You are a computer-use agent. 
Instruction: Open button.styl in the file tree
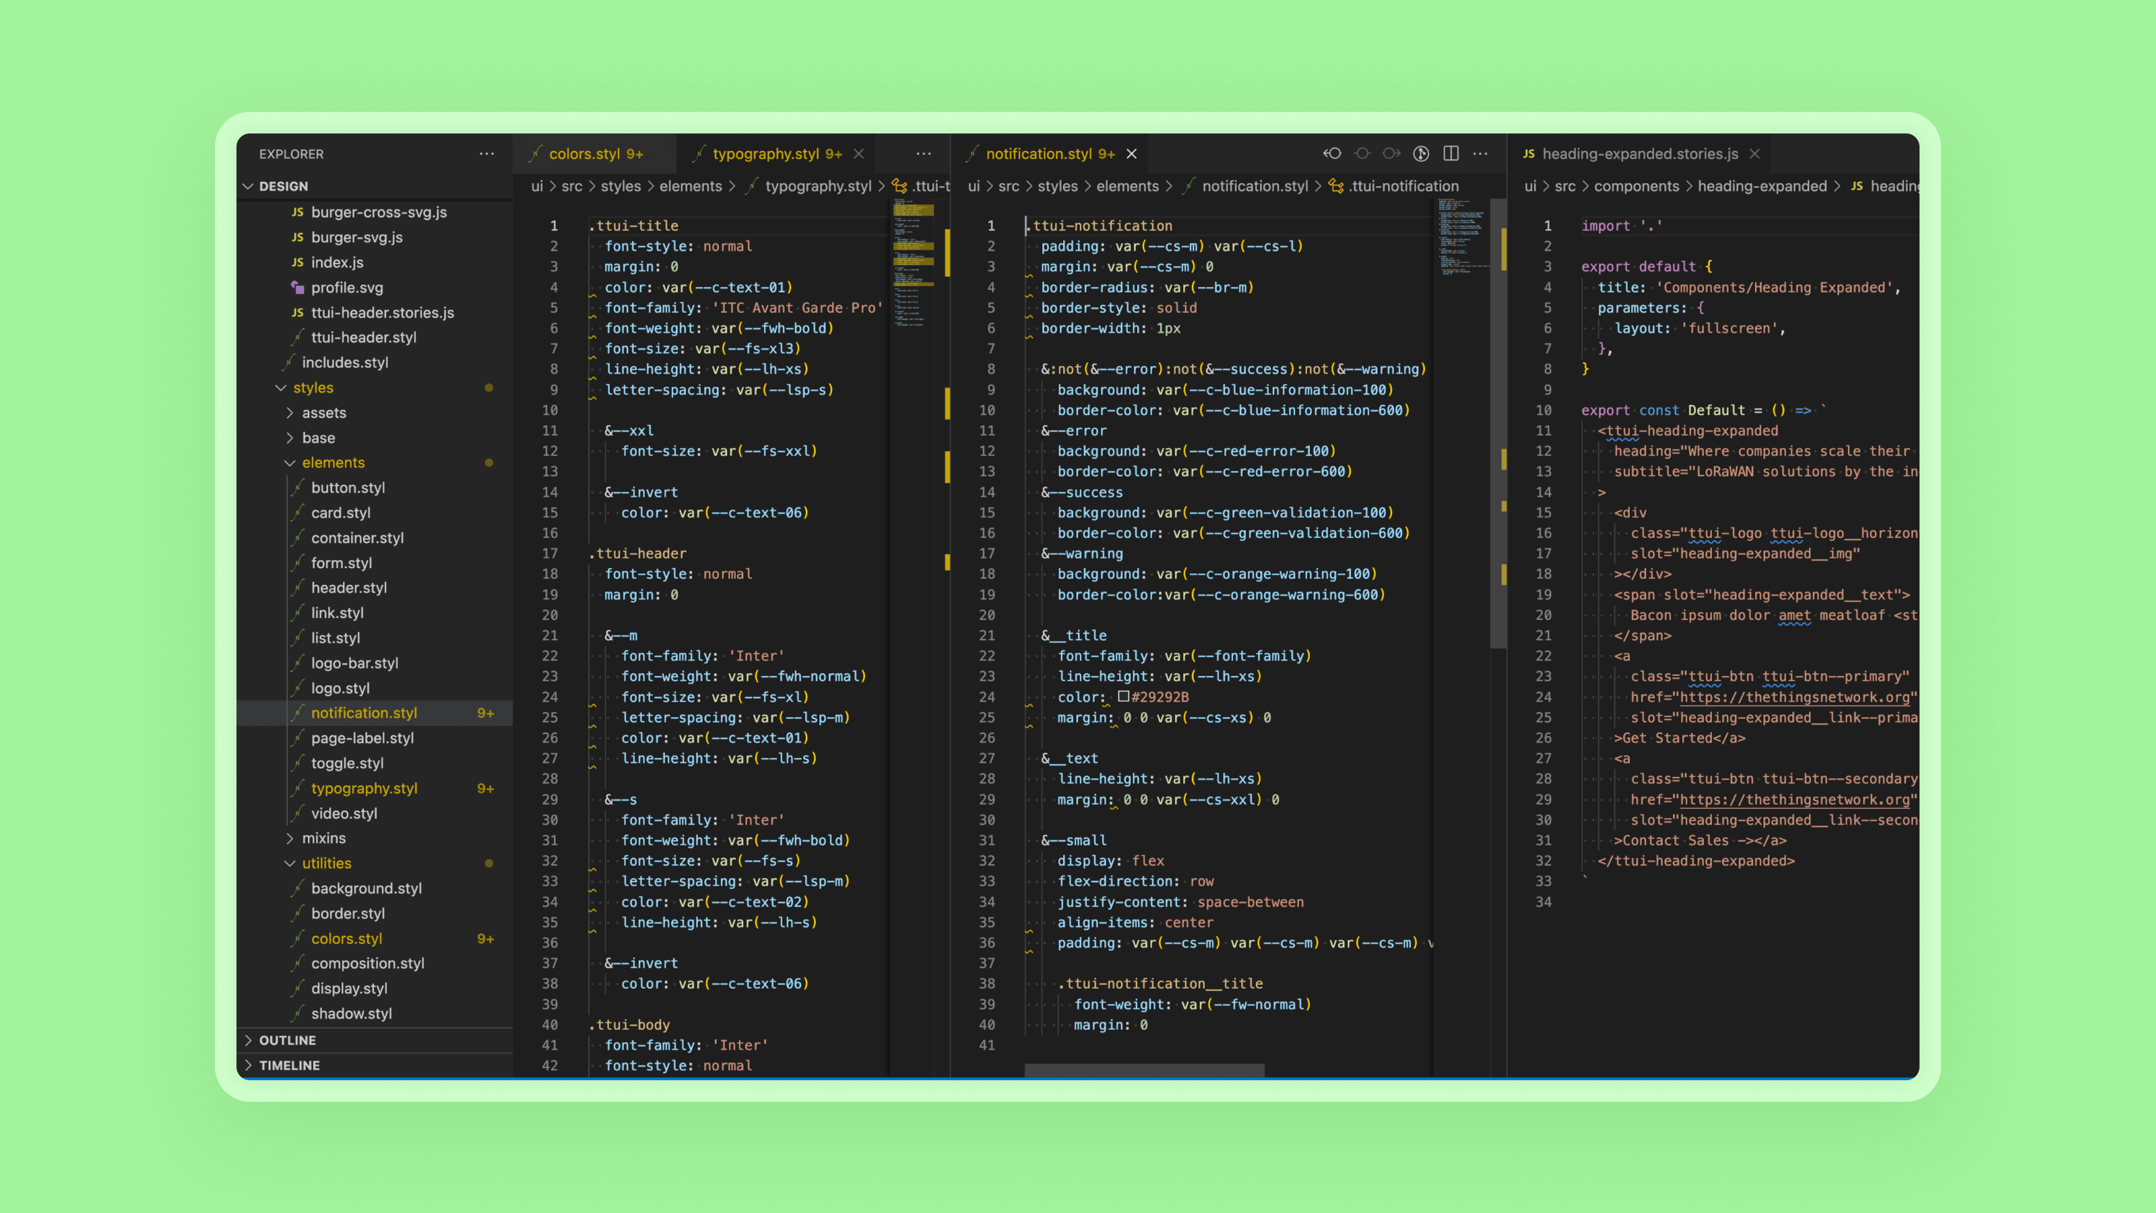point(348,487)
